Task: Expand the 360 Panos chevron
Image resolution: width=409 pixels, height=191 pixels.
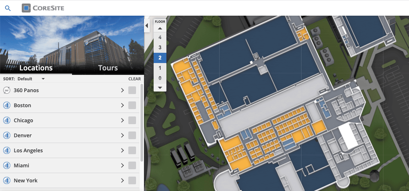Action: (x=122, y=90)
